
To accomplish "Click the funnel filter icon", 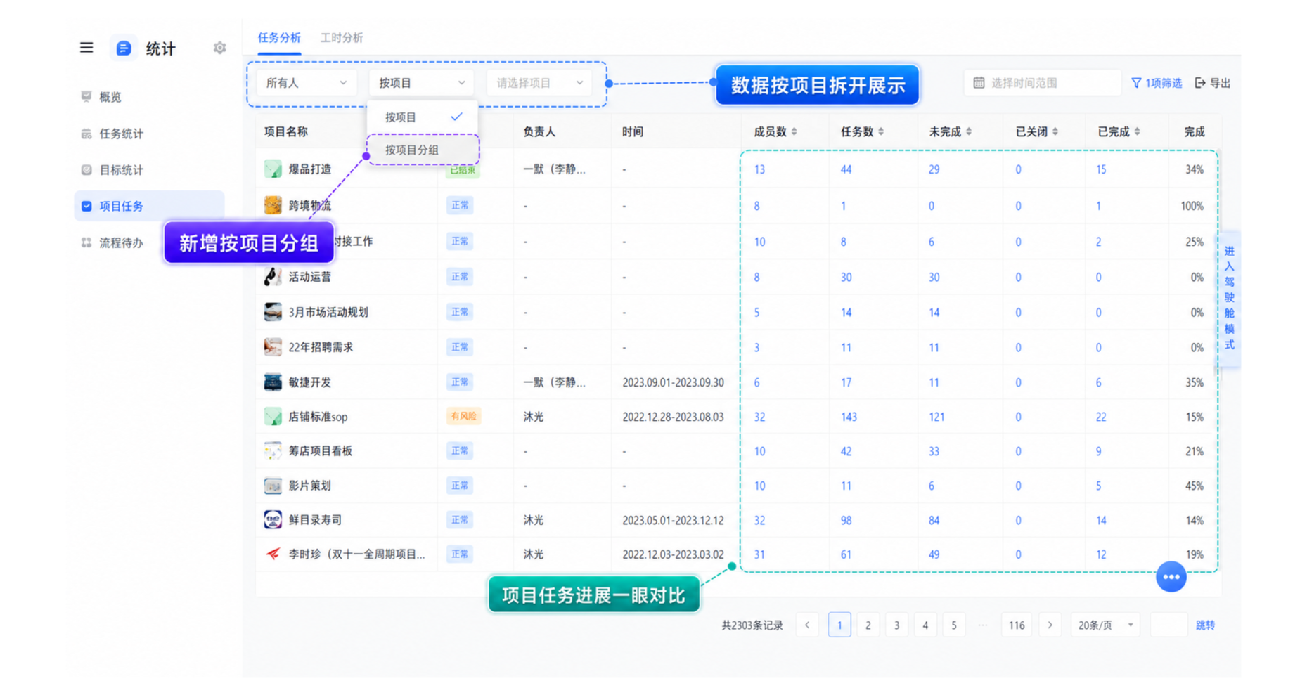I will tap(1136, 83).
